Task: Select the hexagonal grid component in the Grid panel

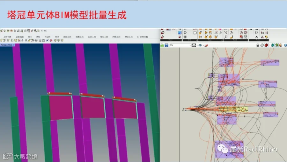Action: click(x=185, y=32)
